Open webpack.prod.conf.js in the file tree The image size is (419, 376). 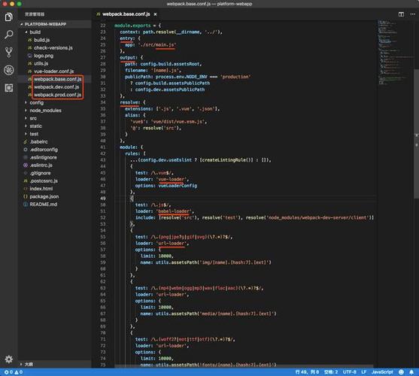[55, 95]
